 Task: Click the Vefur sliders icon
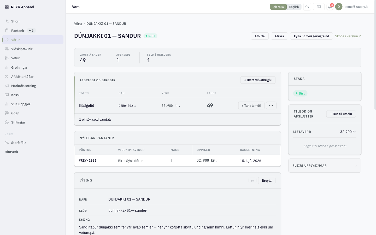coord(7,58)
